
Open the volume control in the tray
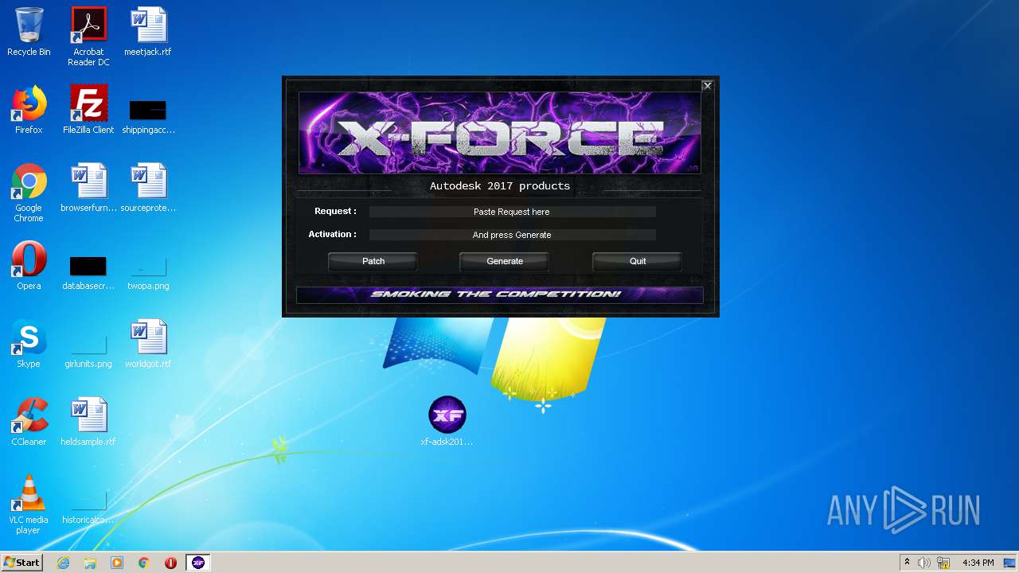(x=924, y=563)
